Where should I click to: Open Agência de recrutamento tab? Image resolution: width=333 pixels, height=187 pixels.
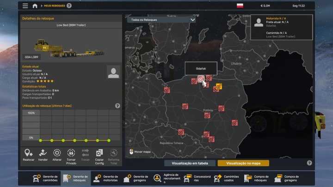[167, 178]
